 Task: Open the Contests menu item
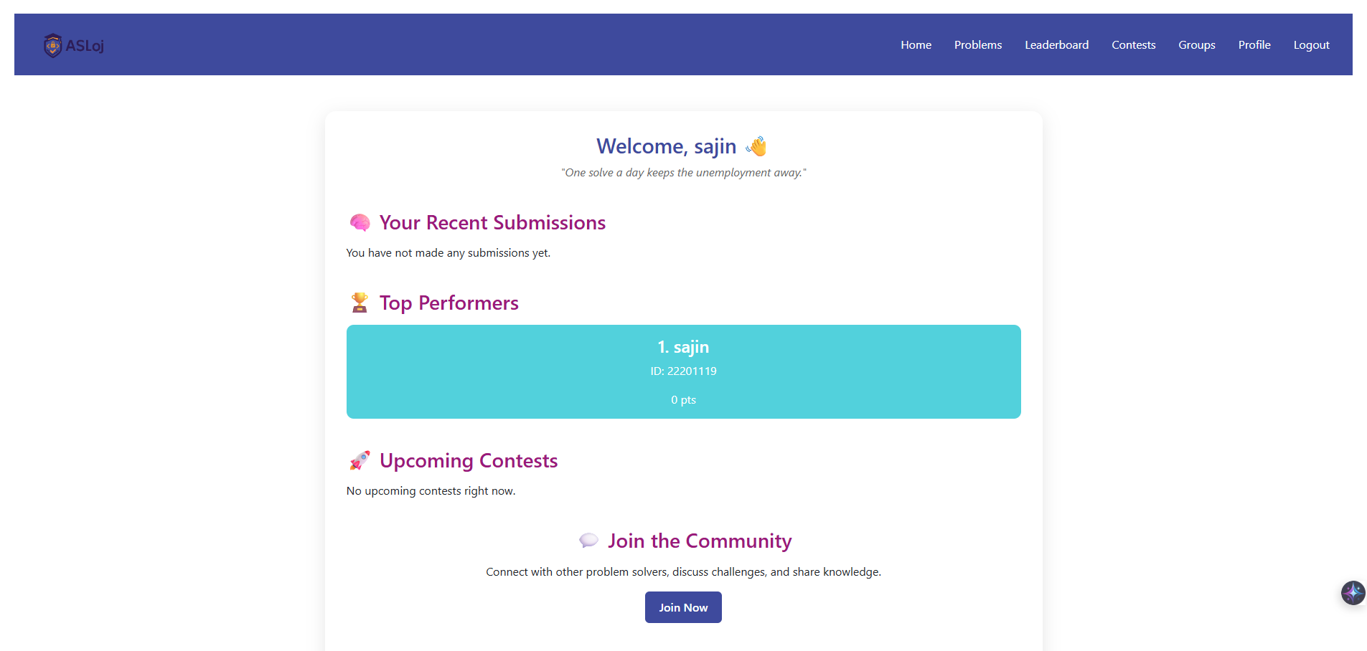[1133, 44]
